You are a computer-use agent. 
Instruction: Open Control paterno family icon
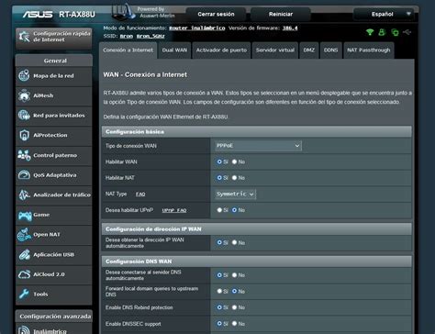coord(24,155)
